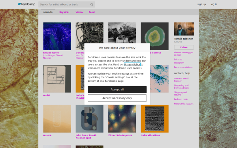Open the Shipping and returns link

tap(181, 94)
